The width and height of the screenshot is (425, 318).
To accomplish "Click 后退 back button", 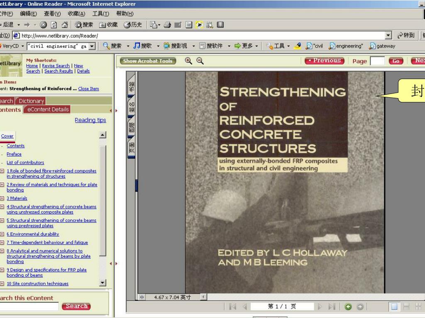I will coord(7,25).
